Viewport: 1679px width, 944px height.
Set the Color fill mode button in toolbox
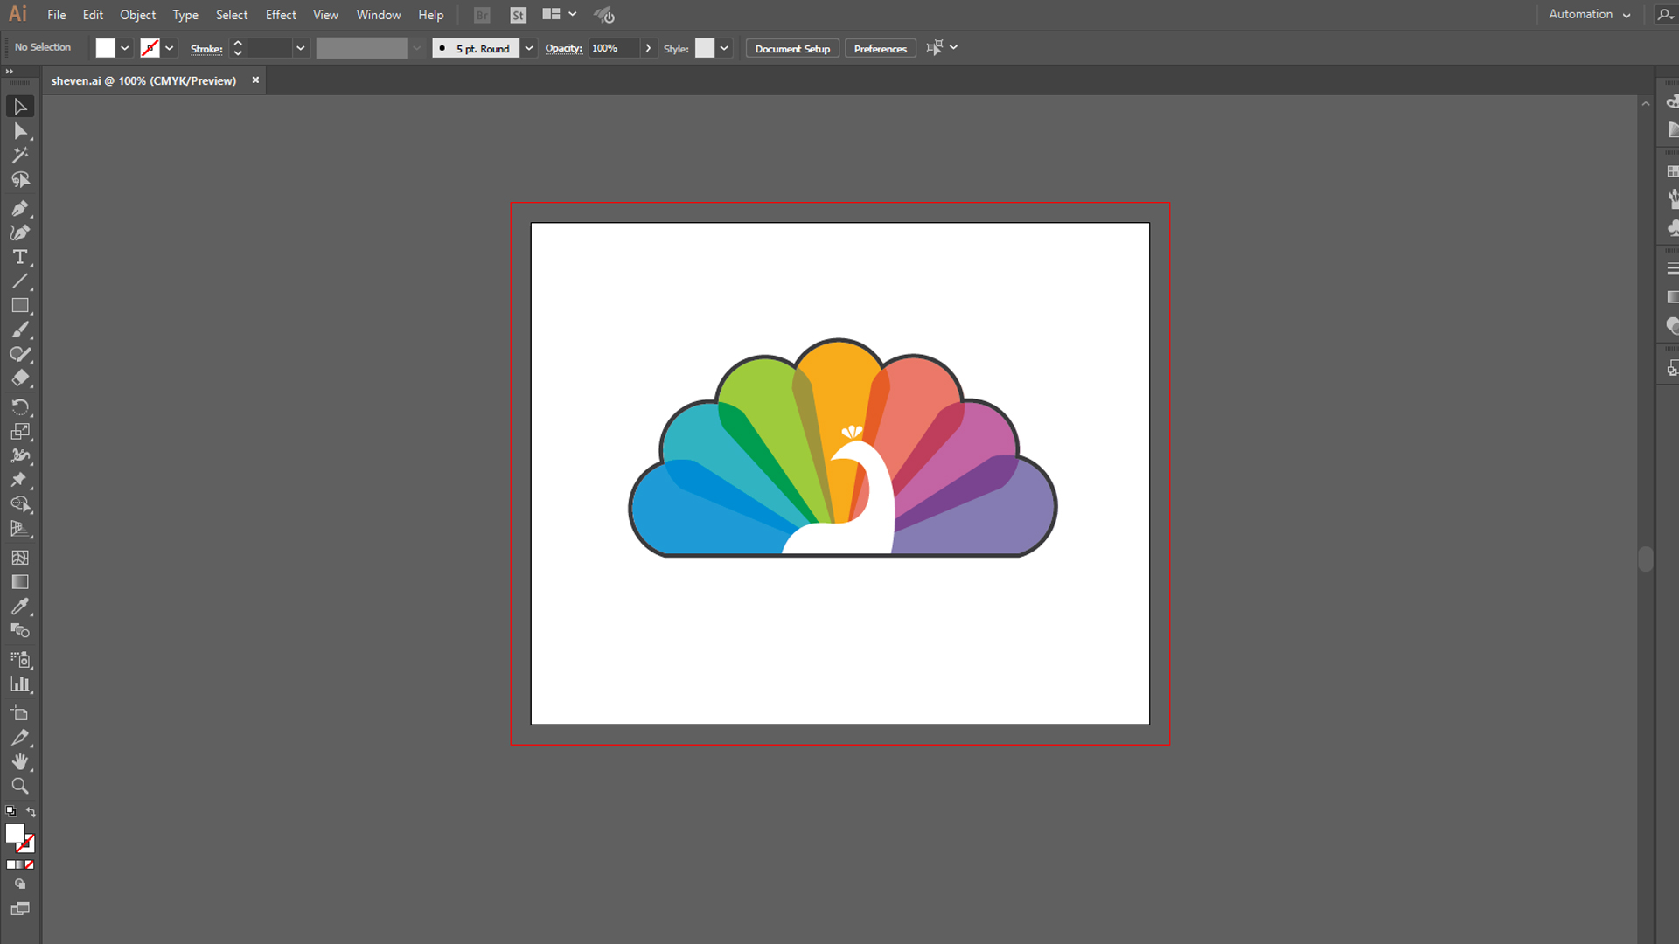point(10,864)
